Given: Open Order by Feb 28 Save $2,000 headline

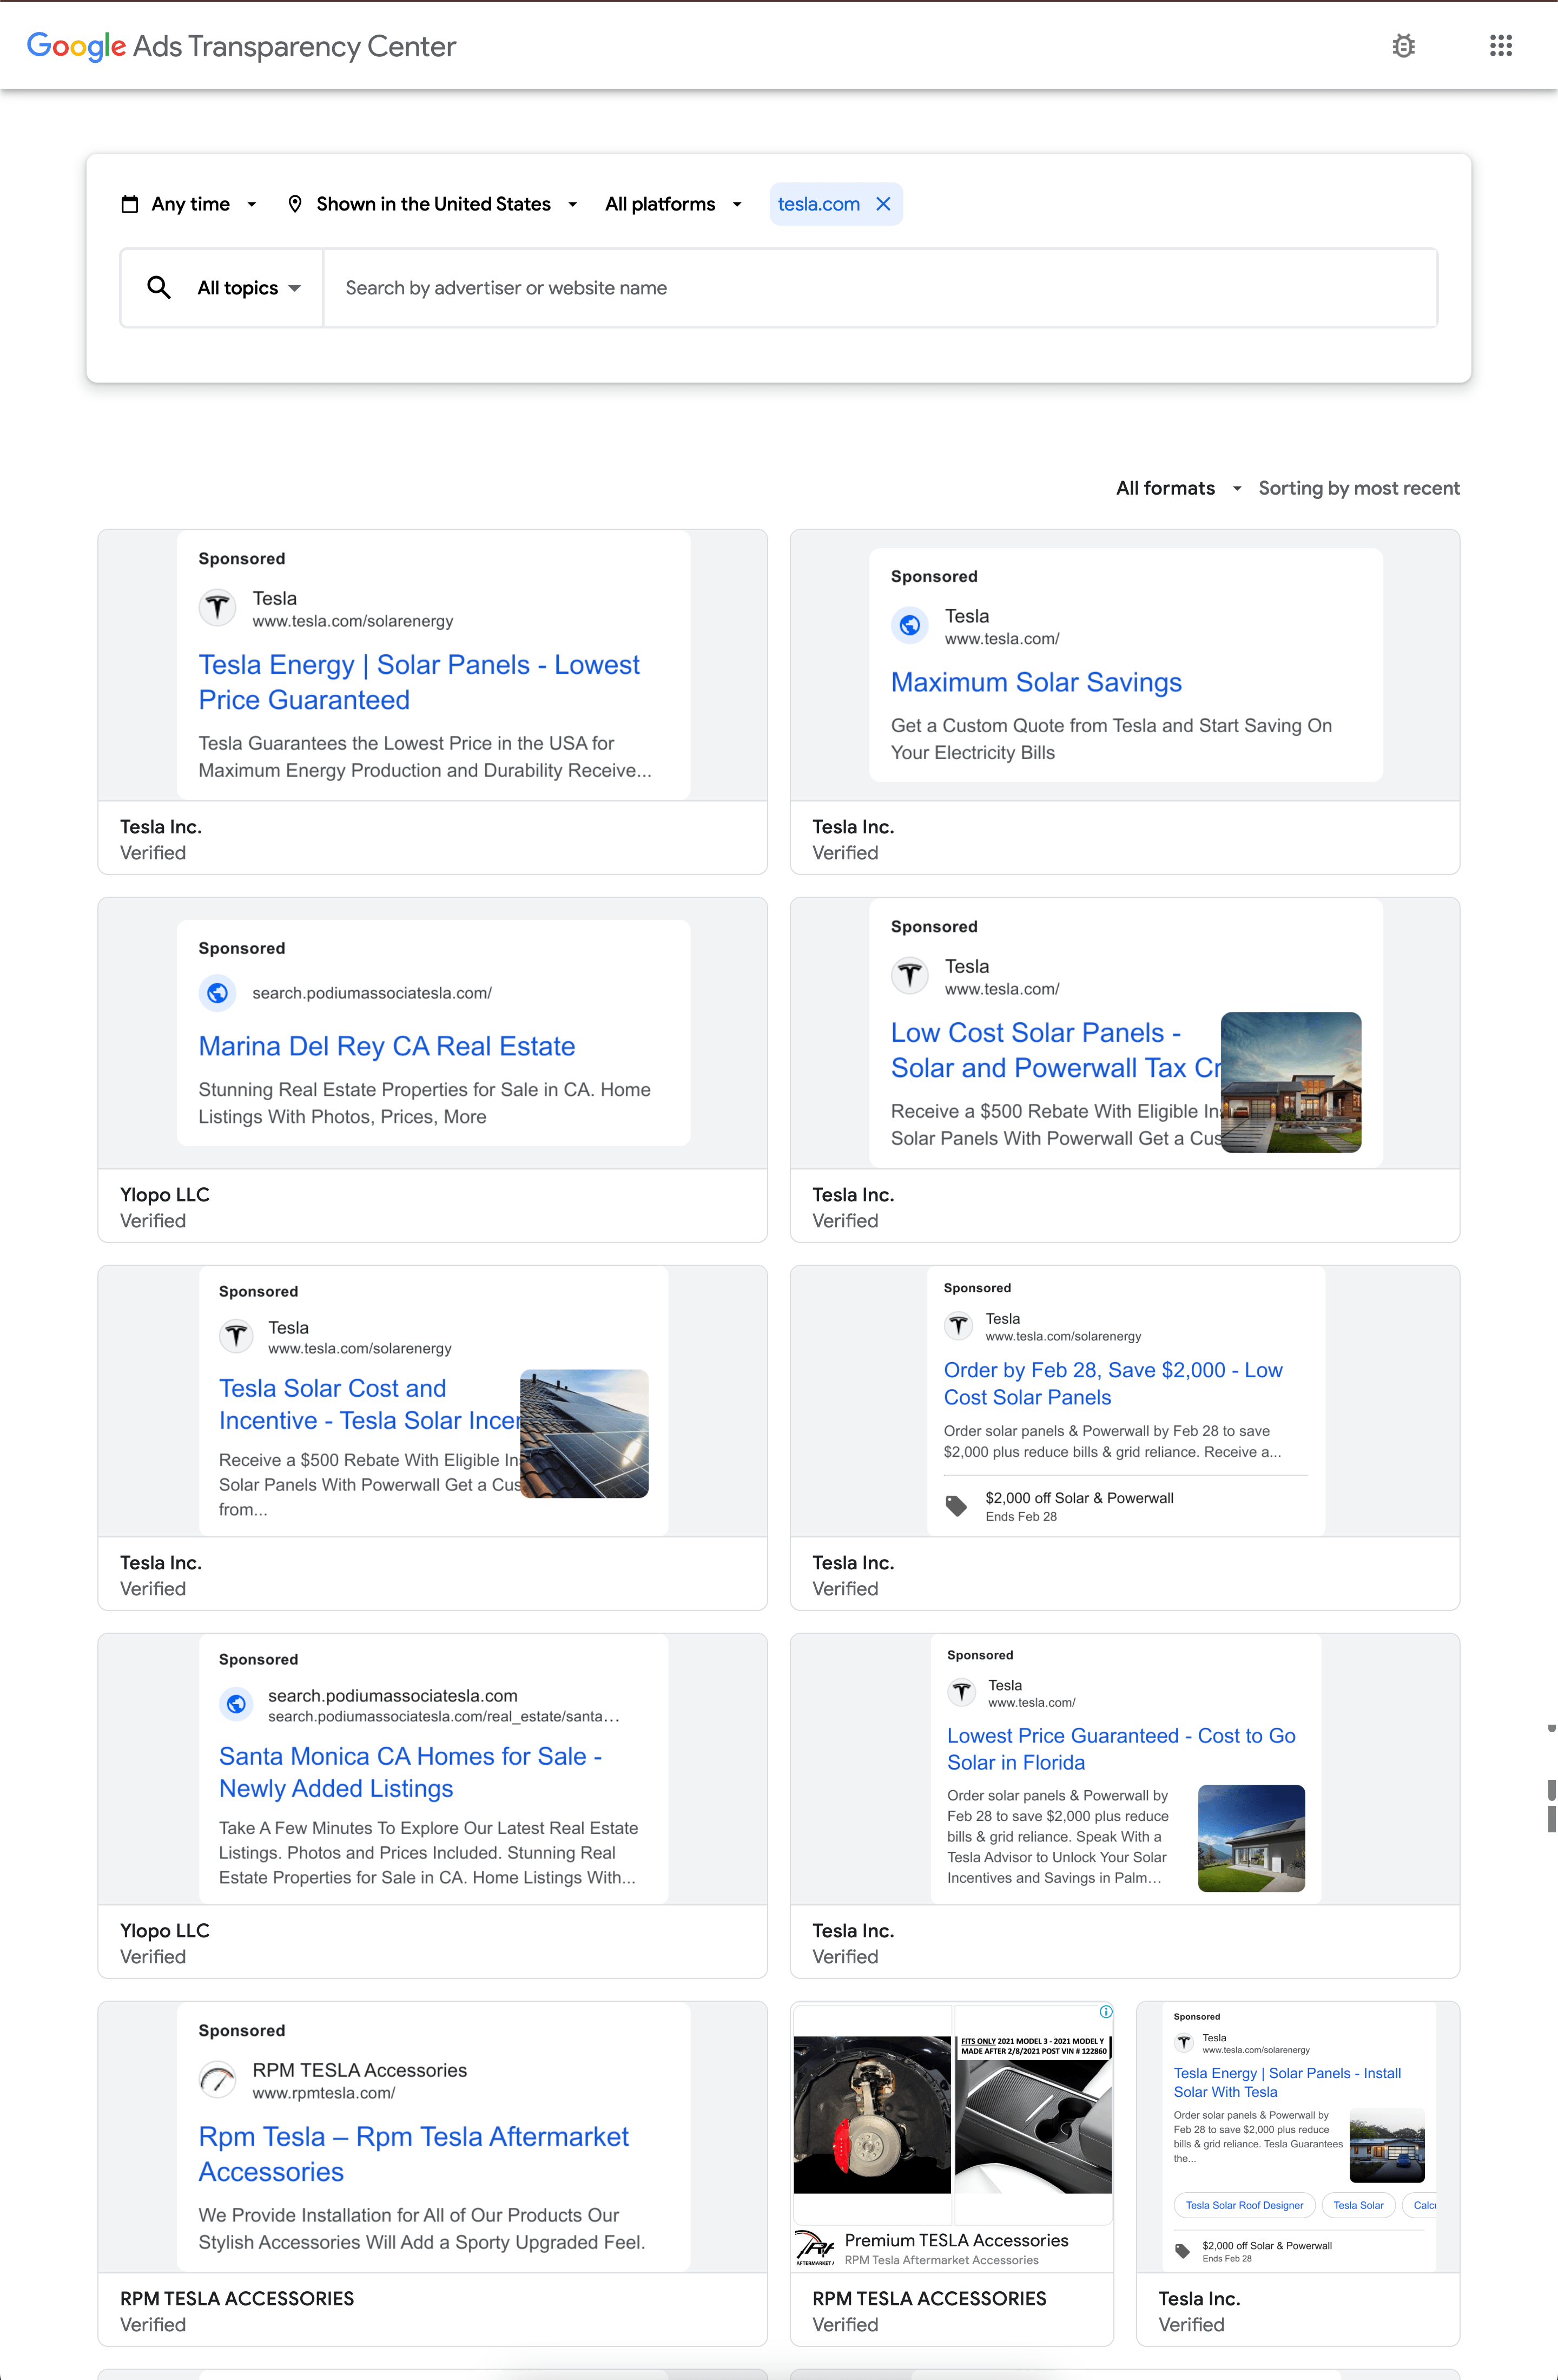Looking at the screenshot, I should [1113, 1383].
